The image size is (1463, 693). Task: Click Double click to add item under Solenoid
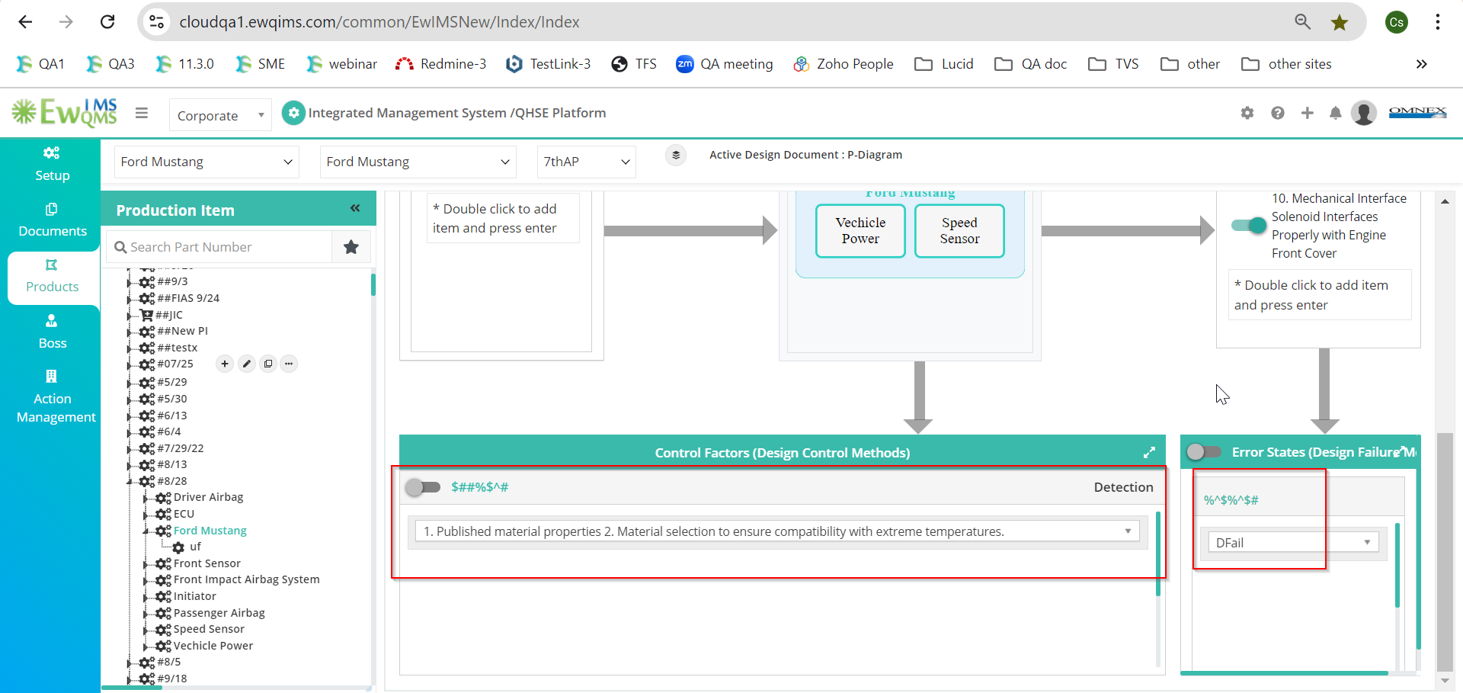click(x=1320, y=295)
